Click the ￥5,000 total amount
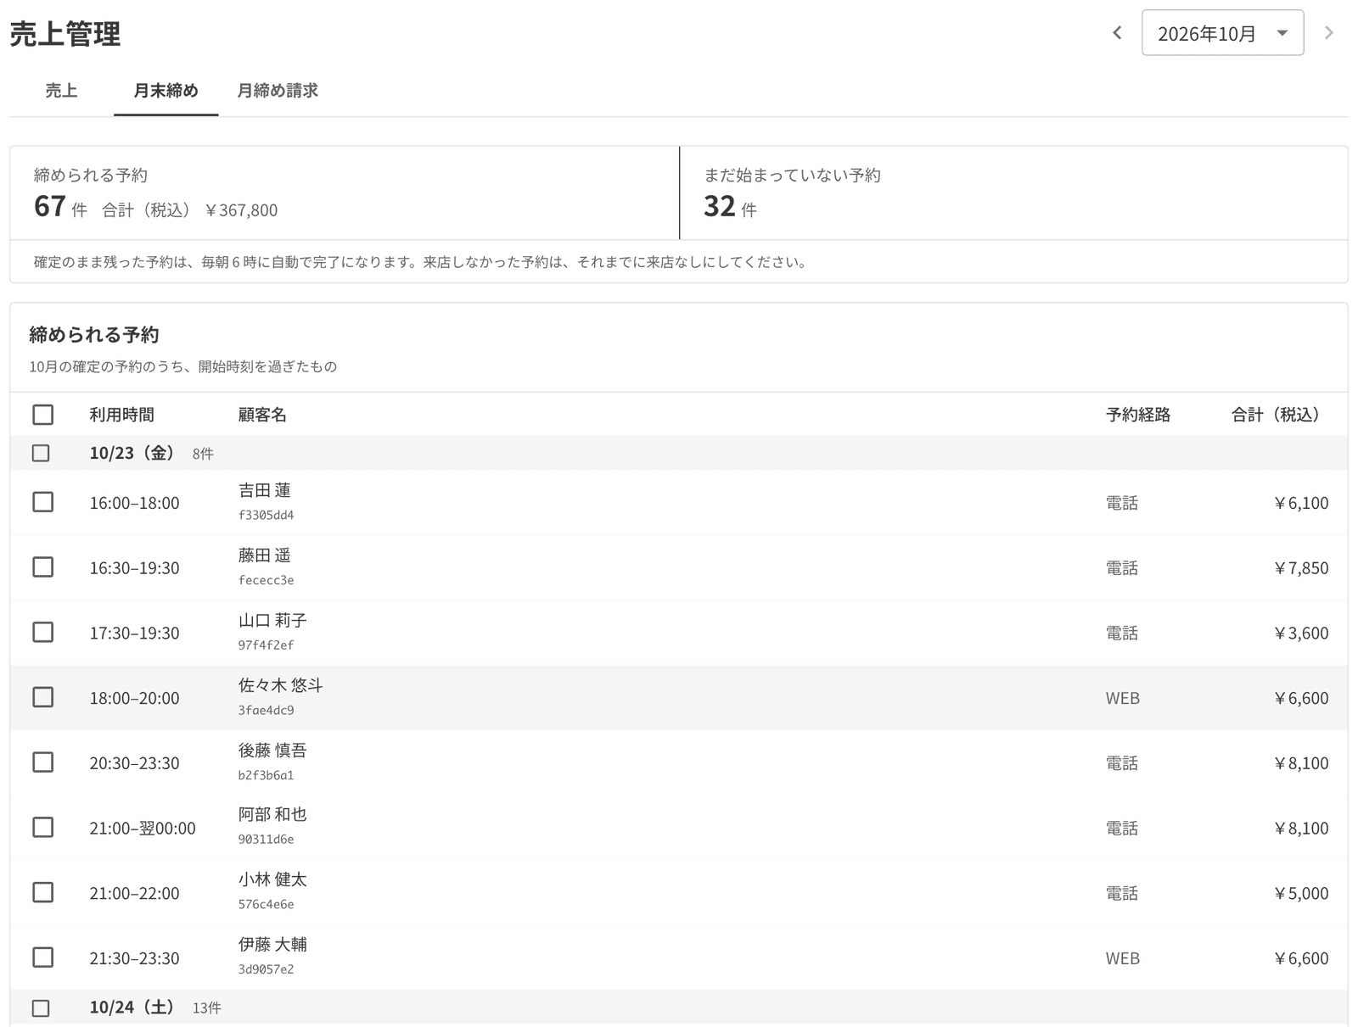The image size is (1358, 1027). pos(1300,893)
